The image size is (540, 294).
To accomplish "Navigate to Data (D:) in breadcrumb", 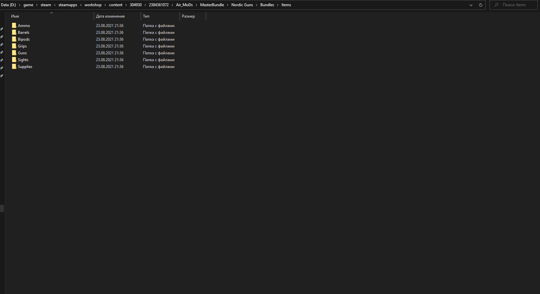I will pyautogui.click(x=8, y=5).
